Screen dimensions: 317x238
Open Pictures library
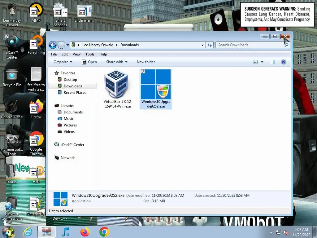pos(70,125)
